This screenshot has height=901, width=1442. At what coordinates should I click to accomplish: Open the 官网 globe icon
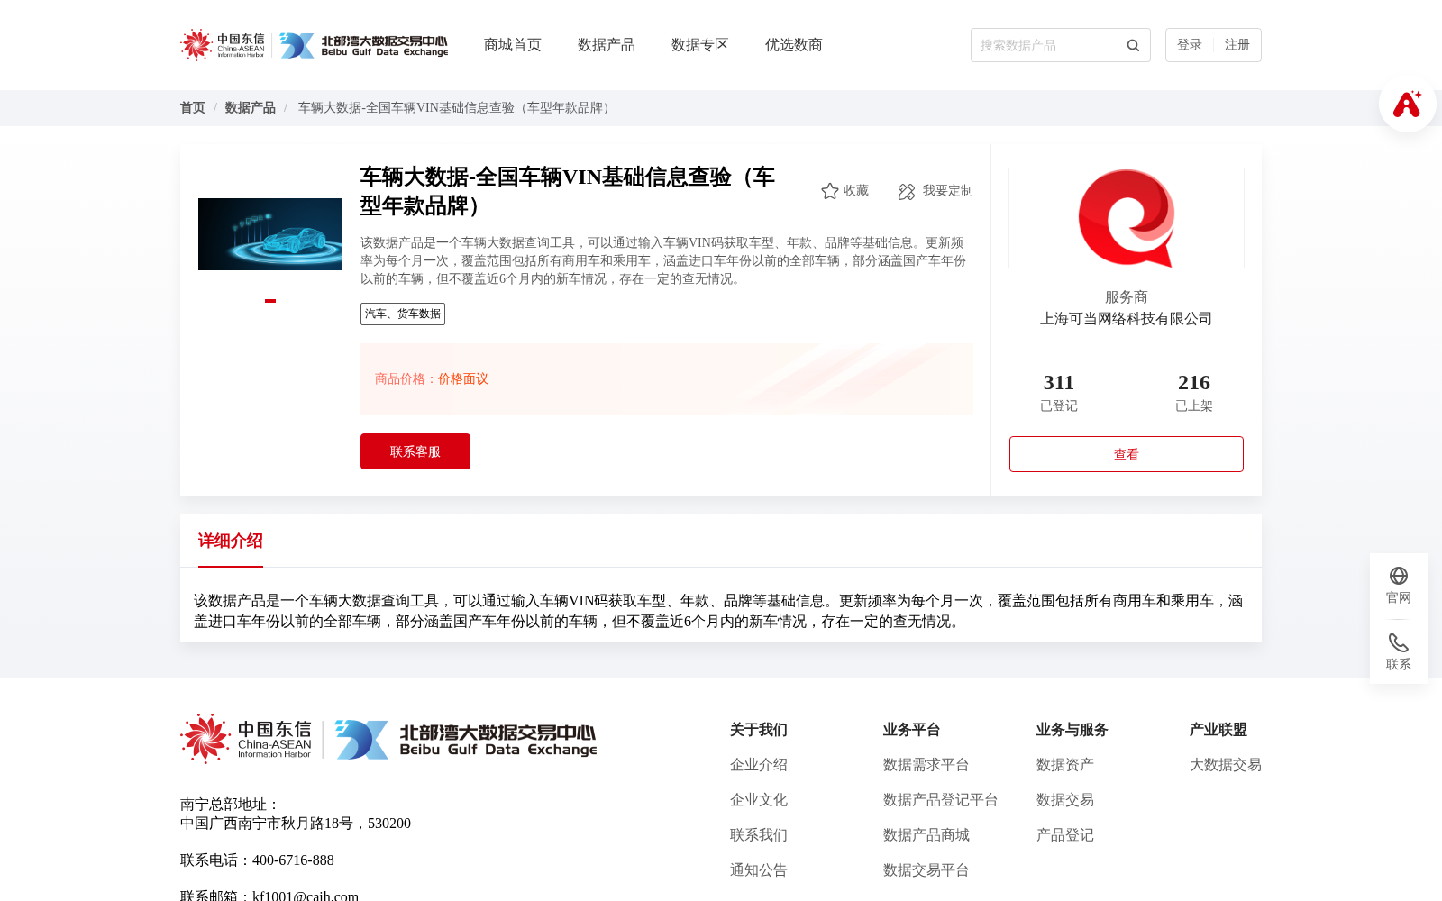point(1399,576)
